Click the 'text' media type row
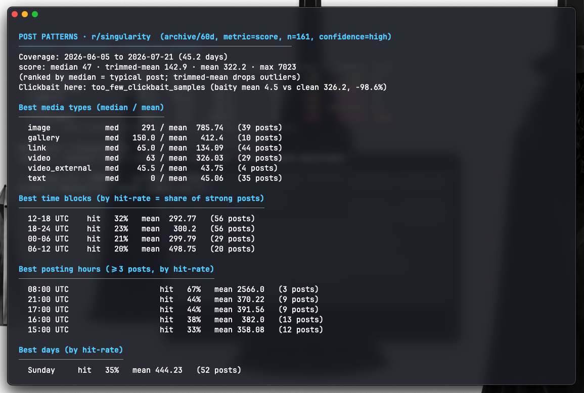Viewport: 584px width, 393px height. [x=155, y=178]
